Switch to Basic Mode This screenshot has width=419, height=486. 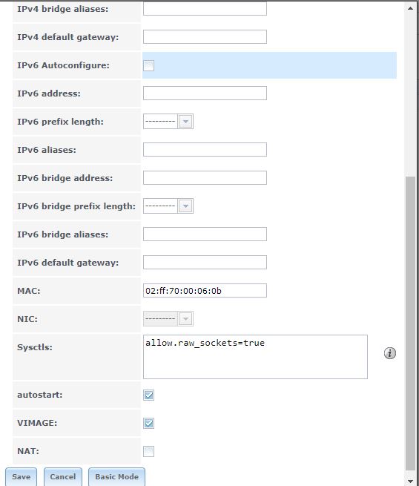[116, 476]
